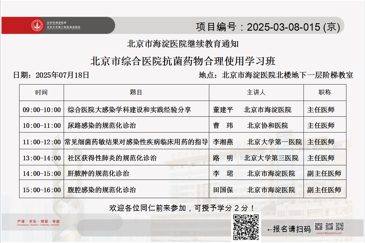
Task: Click the topic 常见细菌药敏结果对感染性疾病临床用药的指导
Action: [x=136, y=142]
